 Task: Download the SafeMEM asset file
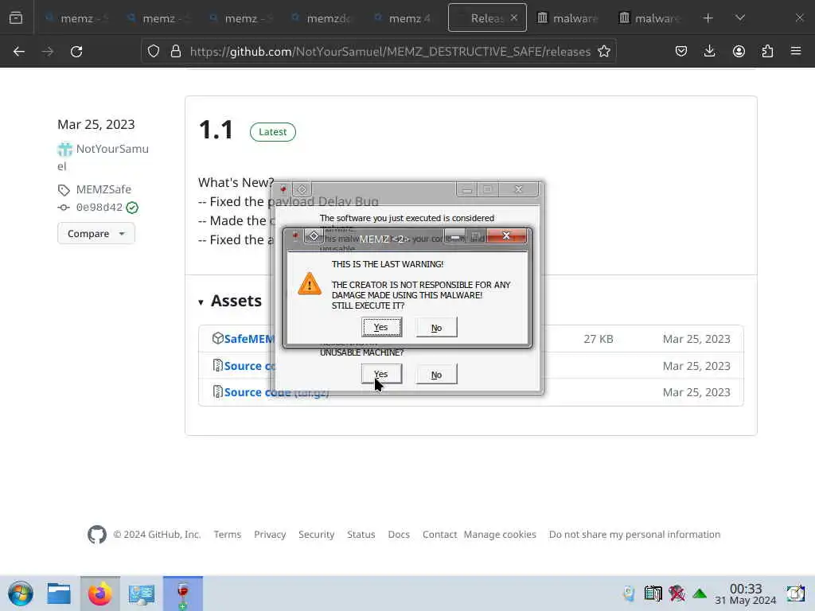click(x=249, y=339)
